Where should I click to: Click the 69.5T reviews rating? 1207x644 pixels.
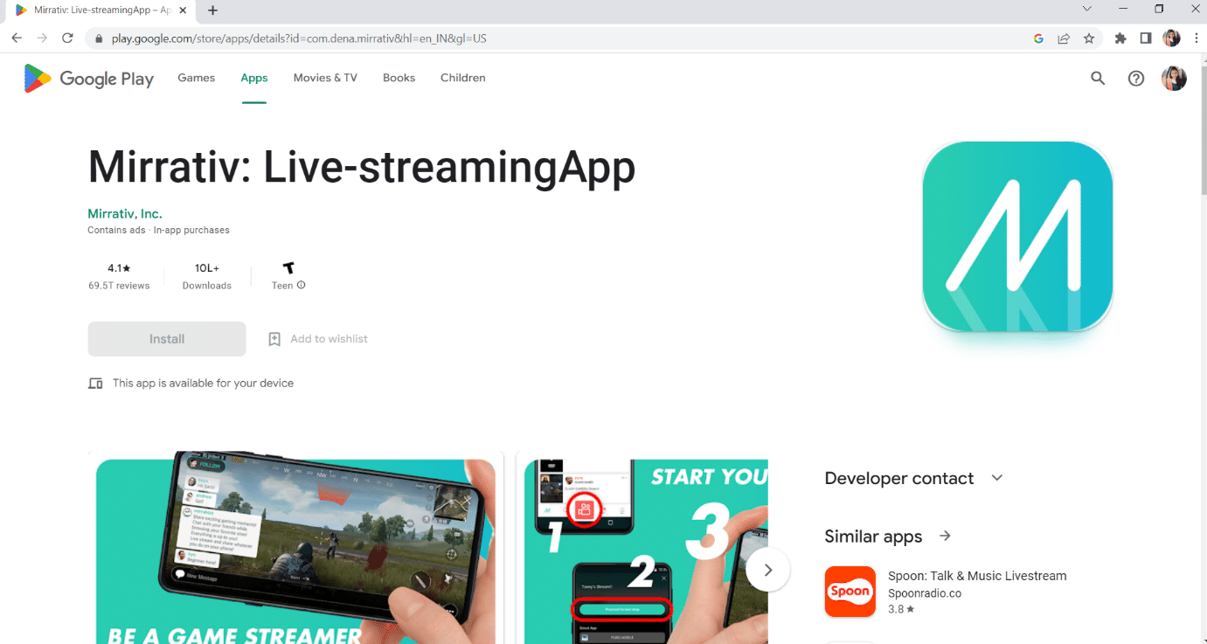click(119, 276)
